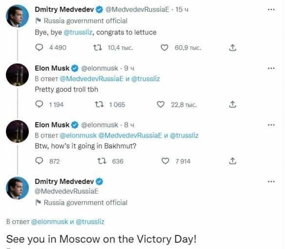Share Medvedev's 'Bye, bye' tweet
Viewport: 285px width, 249px height.
click(232, 48)
